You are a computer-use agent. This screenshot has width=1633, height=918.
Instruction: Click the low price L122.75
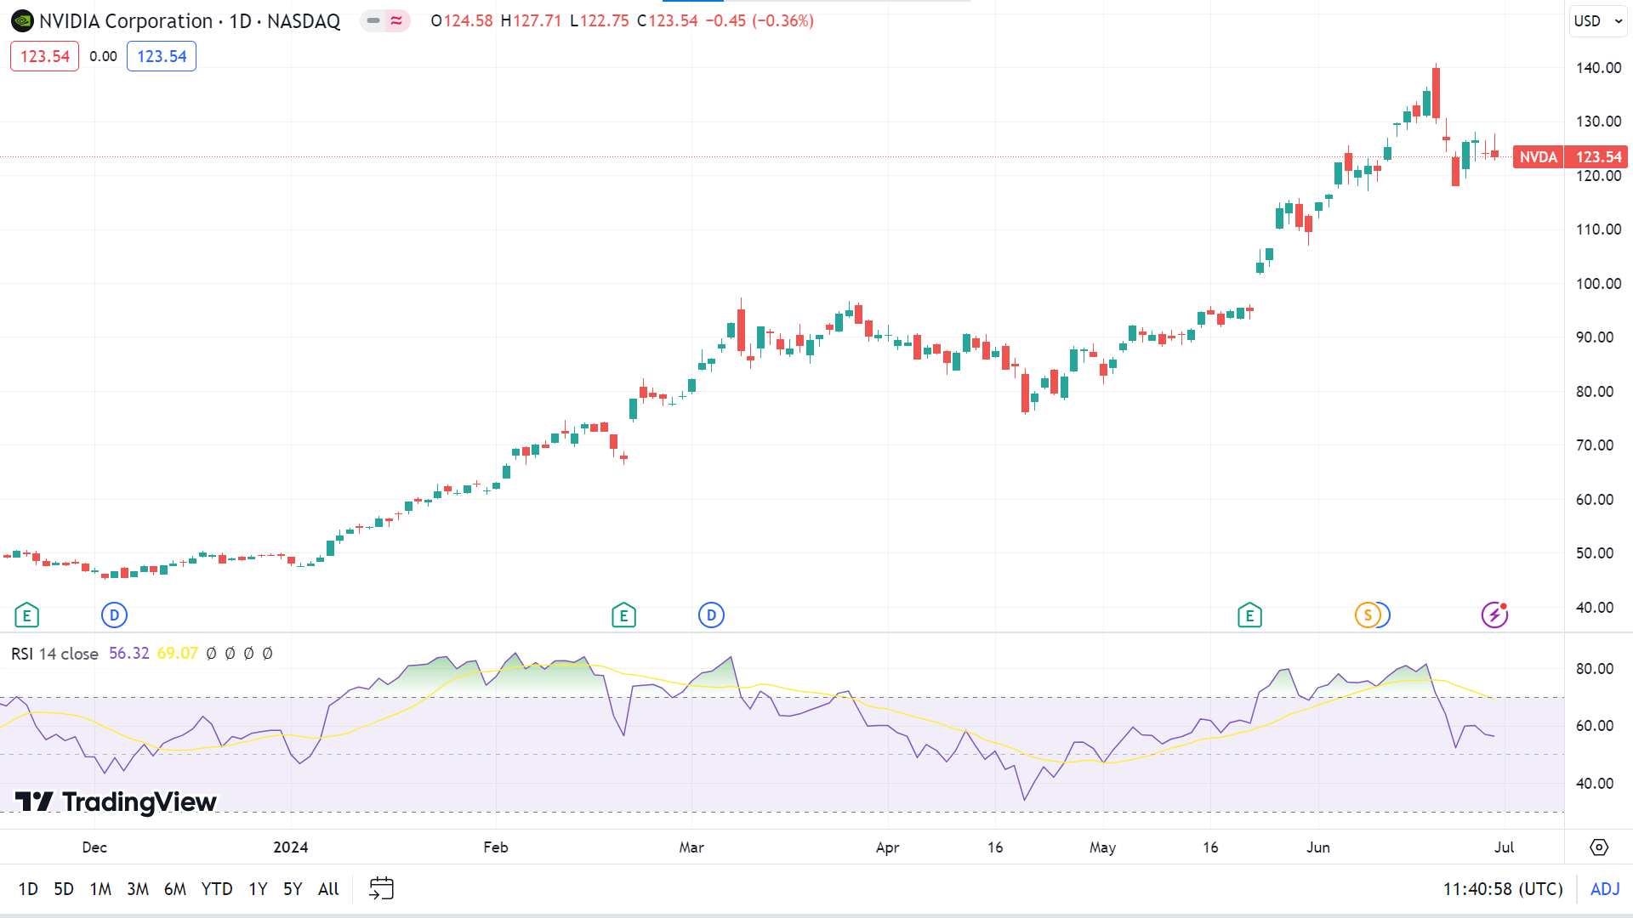600,20
